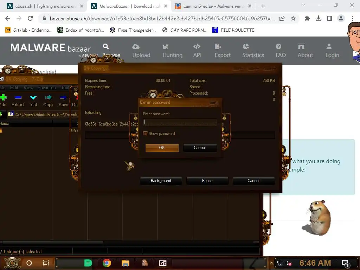This screenshot has width=360, height=270.
Task: Open the Favorites menu in 7-Zip
Action: 47,88
